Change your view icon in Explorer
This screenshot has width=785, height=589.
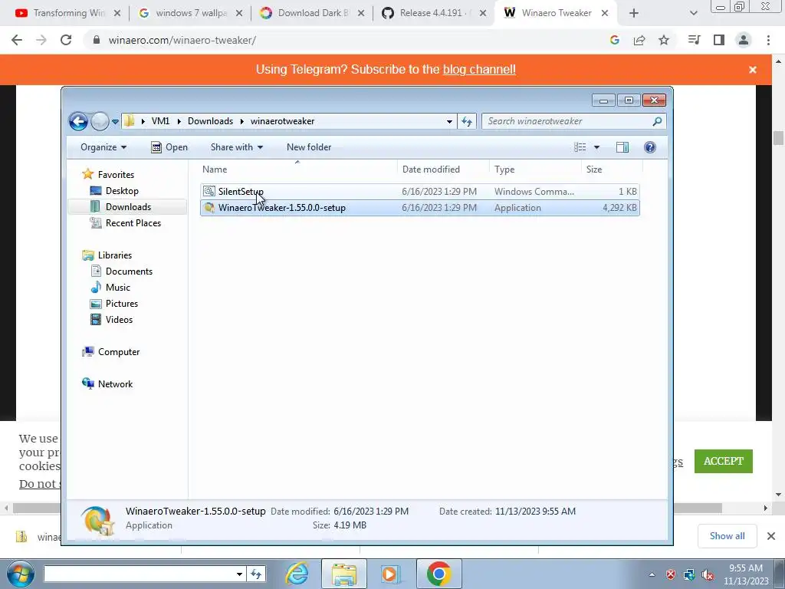tap(580, 147)
